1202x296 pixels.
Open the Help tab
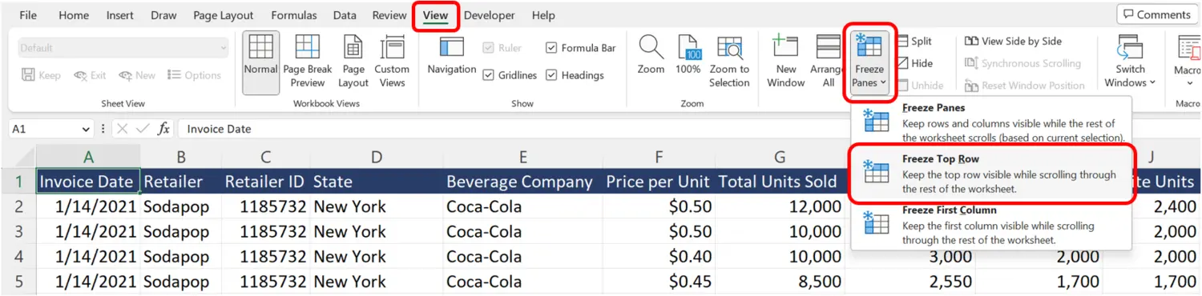pyautogui.click(x=543, y=15)
